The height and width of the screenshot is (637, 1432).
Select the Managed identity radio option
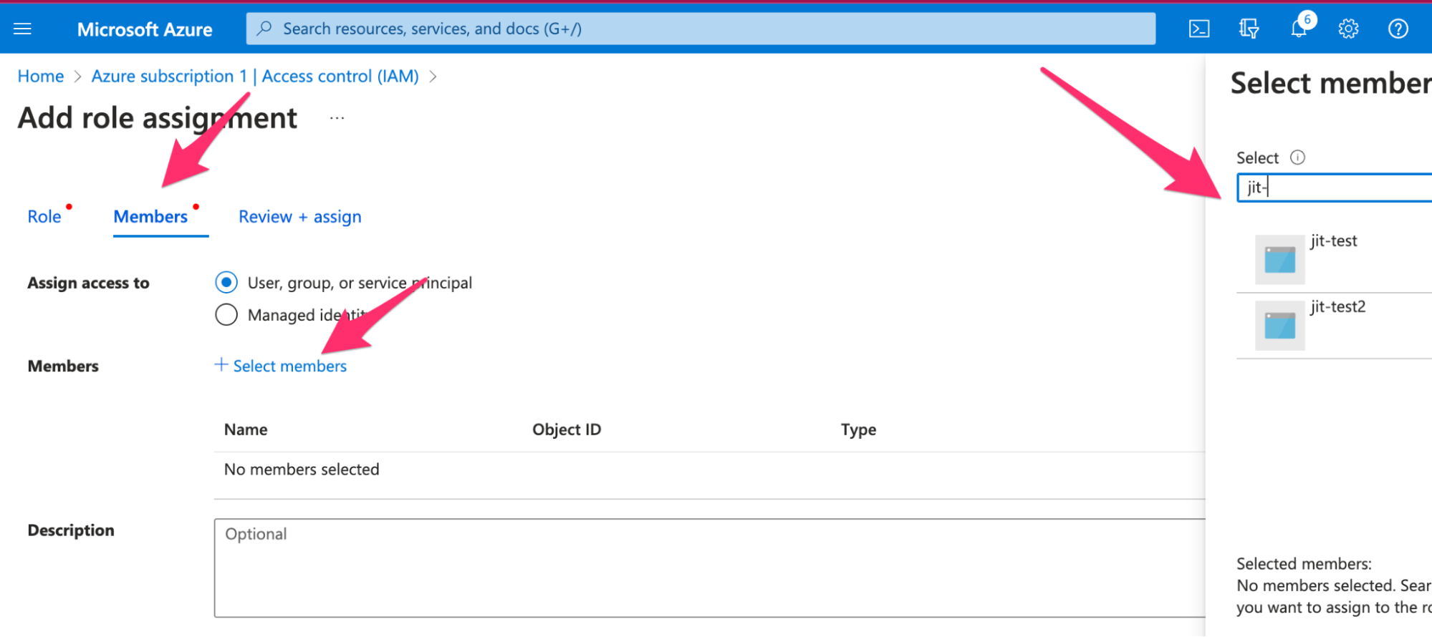(226, 315)
